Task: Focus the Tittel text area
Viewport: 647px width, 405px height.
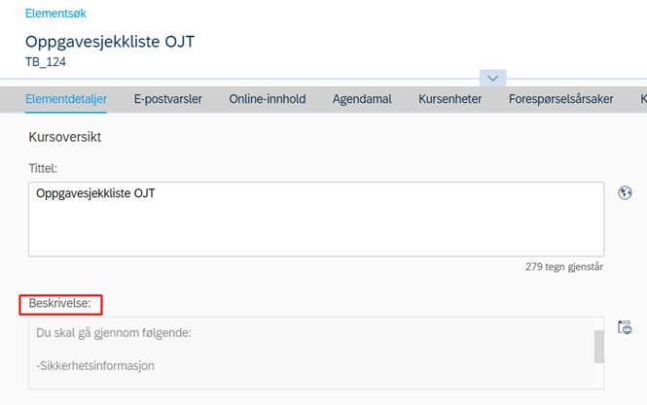Action: coord(316,219)
